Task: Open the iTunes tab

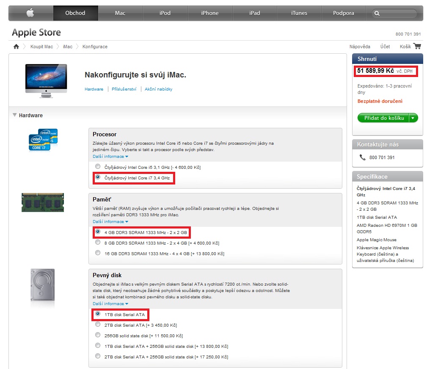Action: [x=299, y=13]
